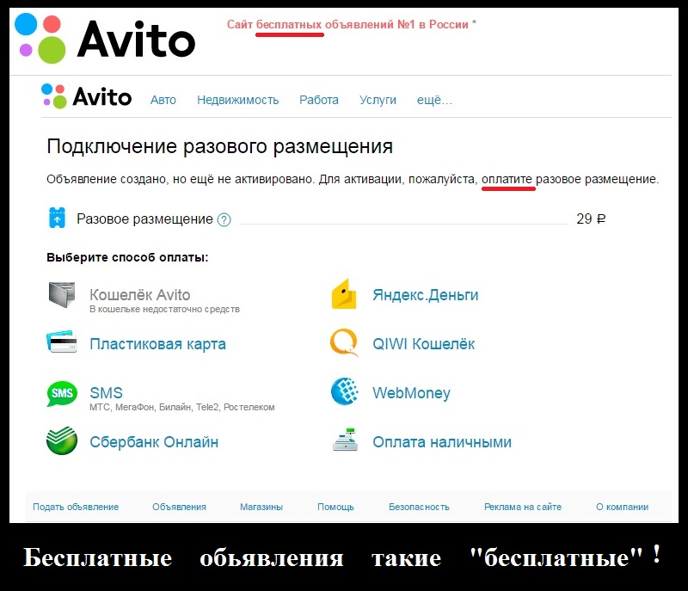
Task: Select the QIWI Кошелёк orange icon
Action: (x=344, y=343)
